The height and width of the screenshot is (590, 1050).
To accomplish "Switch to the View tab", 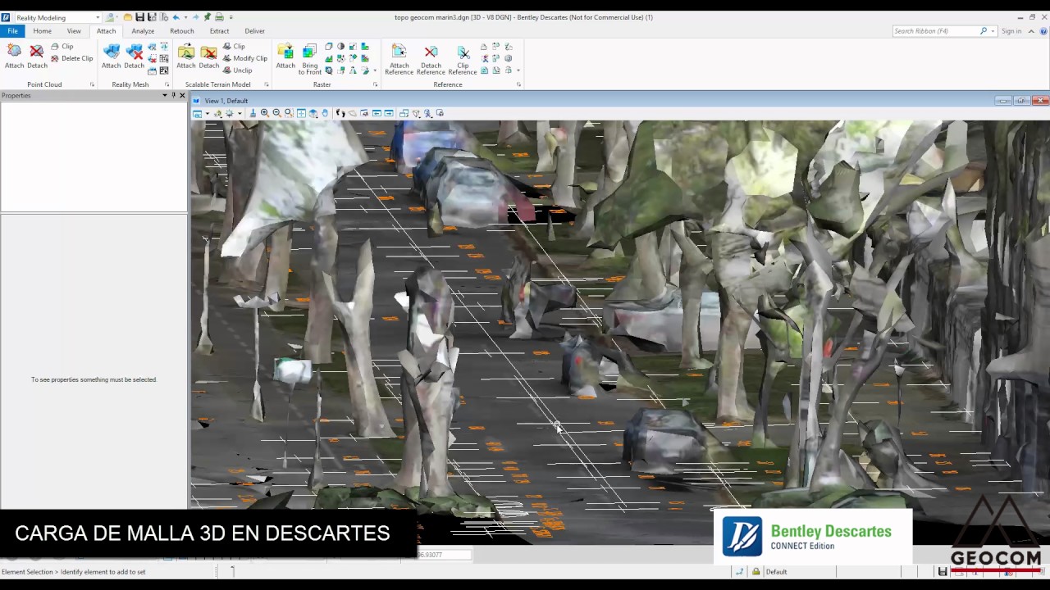I will pyautogui.click(x=74, y=31).
